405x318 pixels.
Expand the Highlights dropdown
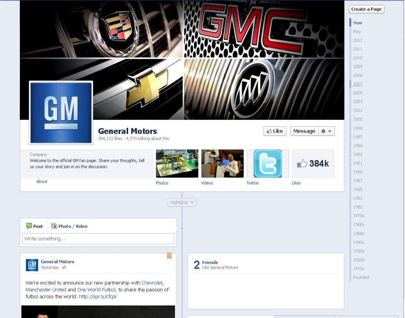click(182, 202)
